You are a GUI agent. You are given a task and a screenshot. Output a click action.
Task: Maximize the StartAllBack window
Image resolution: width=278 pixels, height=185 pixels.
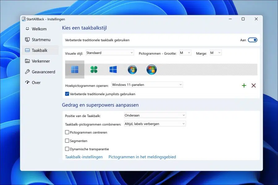(x=243, y=19)
